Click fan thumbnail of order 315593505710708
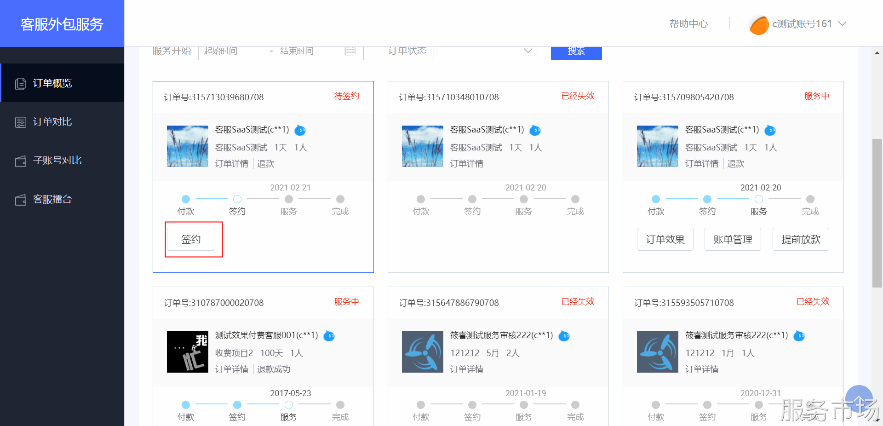The image size is (883, 426). (x=658, y=352)
